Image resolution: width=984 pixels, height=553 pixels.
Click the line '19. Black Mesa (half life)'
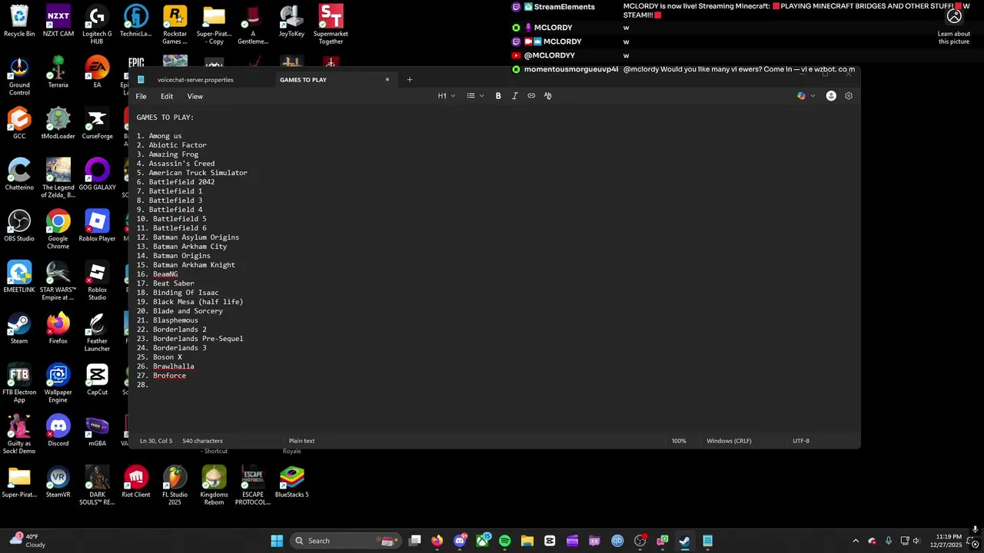pos(190,302)
